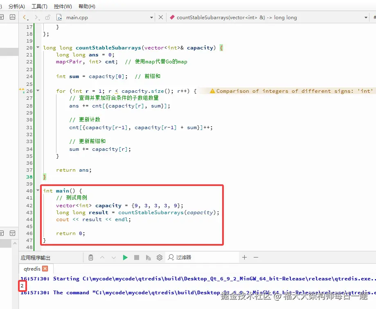Click the main.cpp file type icon
Screen dimensions: 376x309
(59, 17)
